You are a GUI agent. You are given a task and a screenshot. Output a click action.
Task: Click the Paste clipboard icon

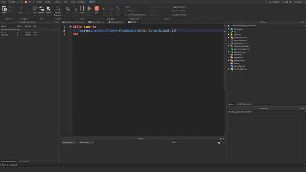[4, 9]
